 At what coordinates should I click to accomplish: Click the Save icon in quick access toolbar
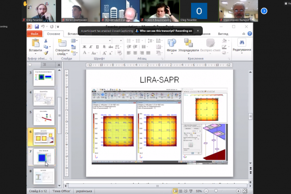(36, 26)
